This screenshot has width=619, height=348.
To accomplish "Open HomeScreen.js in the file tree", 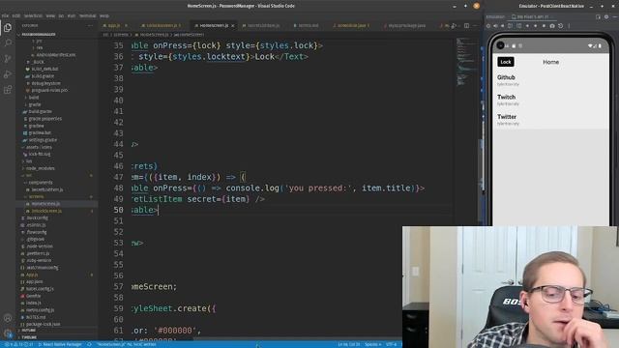I will [45, 204].
